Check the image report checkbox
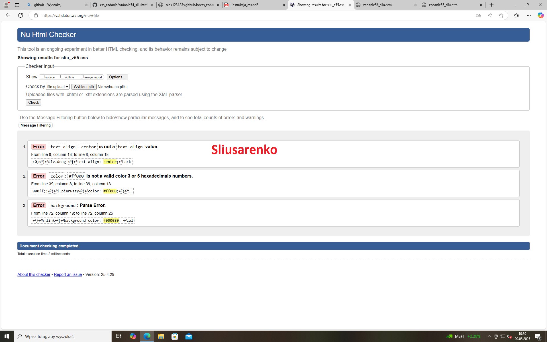The height and width of the screenshot is (342, 547). [82, 77]
